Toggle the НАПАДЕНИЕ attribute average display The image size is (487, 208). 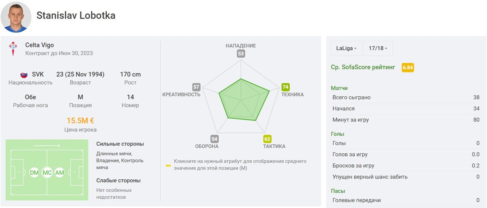(x=241, y=46)
